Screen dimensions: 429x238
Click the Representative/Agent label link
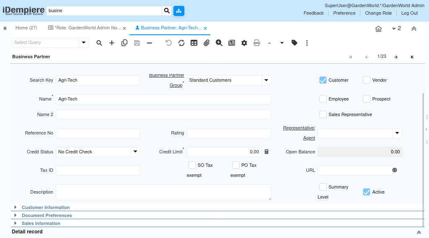(x=299, y=133)
